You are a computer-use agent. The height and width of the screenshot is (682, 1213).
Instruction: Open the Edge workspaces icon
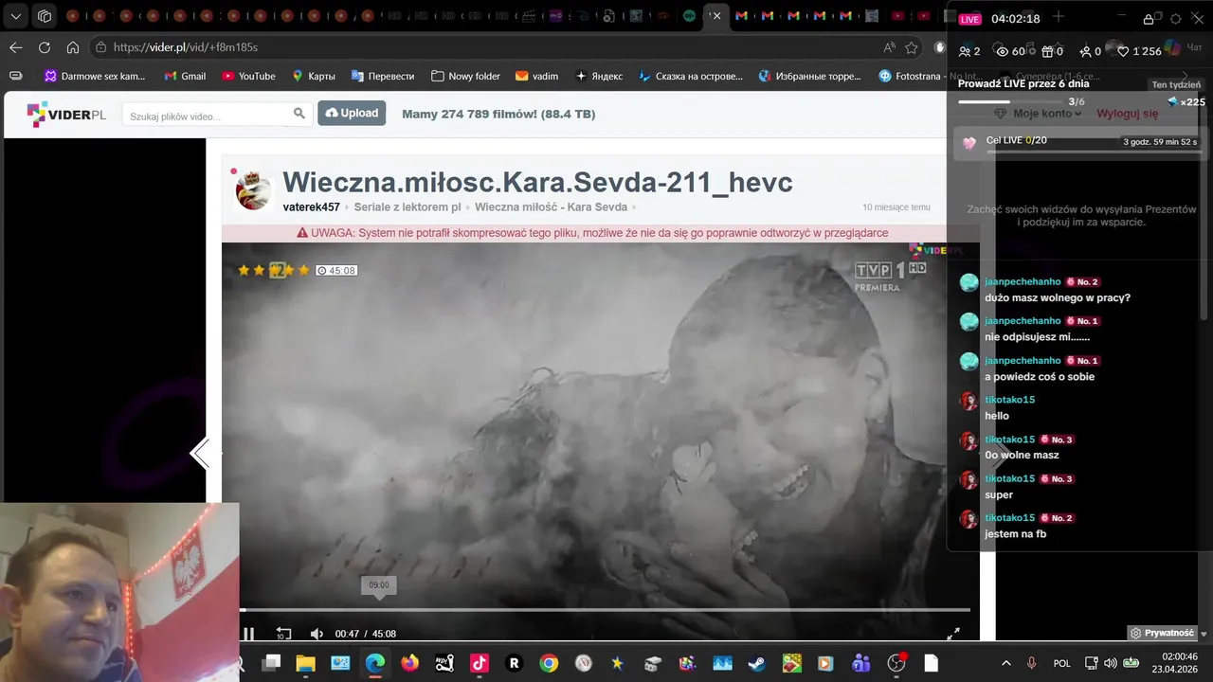tap(45, 16)
